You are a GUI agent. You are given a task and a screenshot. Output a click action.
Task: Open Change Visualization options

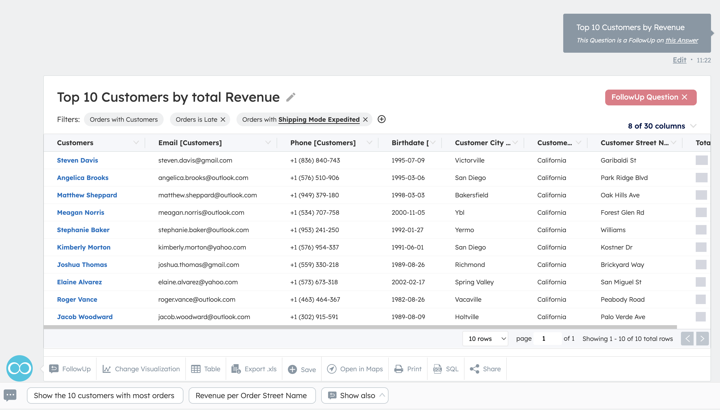(140, 369)
